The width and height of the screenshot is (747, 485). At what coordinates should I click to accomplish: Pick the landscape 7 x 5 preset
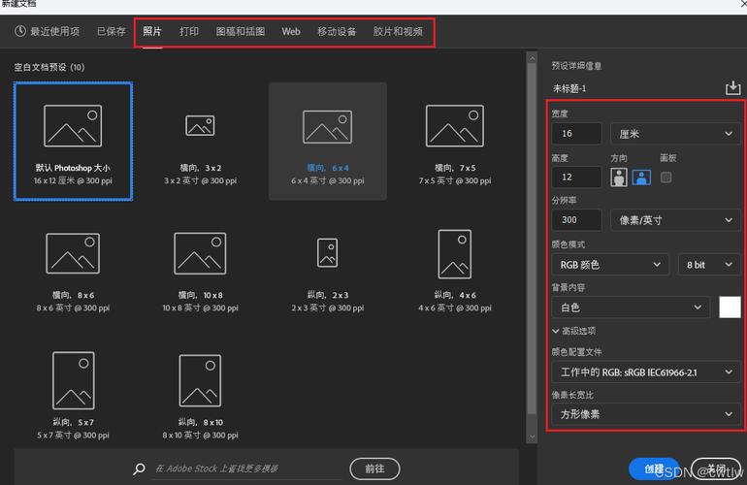click(x=455, y=141)
